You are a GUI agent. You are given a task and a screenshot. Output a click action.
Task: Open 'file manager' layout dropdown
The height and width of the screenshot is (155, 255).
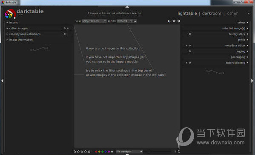click(129, 152)
